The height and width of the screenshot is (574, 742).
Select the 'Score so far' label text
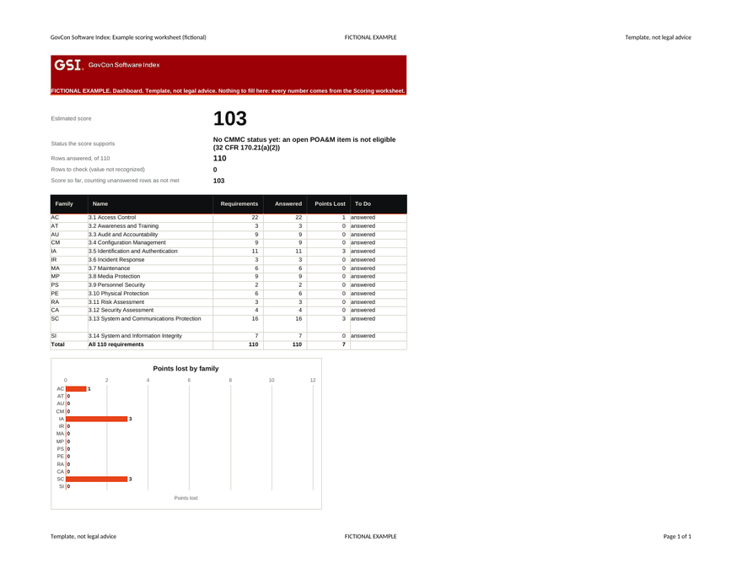[115, 181]
